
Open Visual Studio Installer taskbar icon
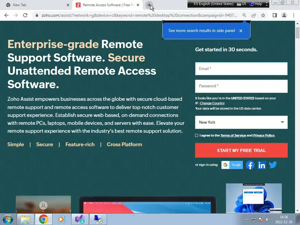pos(80,219)
